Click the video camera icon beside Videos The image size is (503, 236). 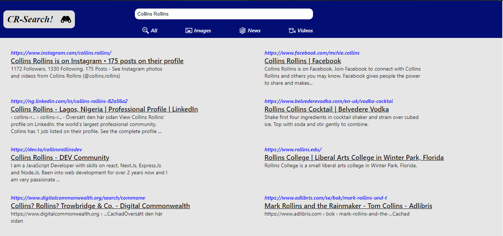point(292,30)
